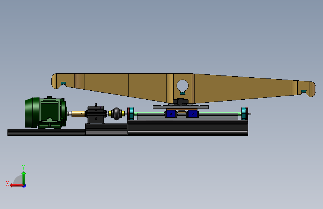Image resolution: width=323 pixels, height=209 pixels.
Task: Click the stepped base block under the gearbox
Action: pos(106,129)
